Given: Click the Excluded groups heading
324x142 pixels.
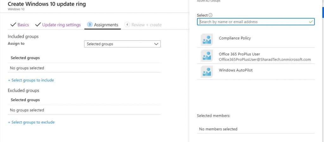Looking at the screenshot, I should click(x=23, y=91).
